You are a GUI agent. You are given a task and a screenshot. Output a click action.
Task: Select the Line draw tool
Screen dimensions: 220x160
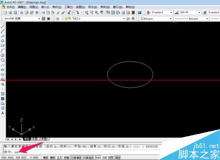coord(3,26)
